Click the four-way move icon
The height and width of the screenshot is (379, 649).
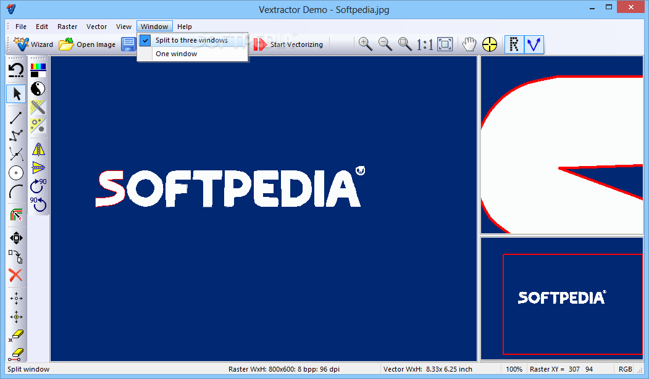click(16, 238)
